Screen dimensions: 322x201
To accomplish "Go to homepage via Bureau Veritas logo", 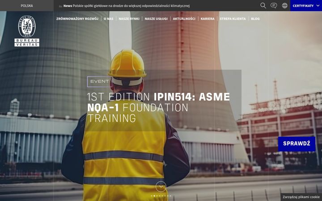I will click(x=27, y=31).
